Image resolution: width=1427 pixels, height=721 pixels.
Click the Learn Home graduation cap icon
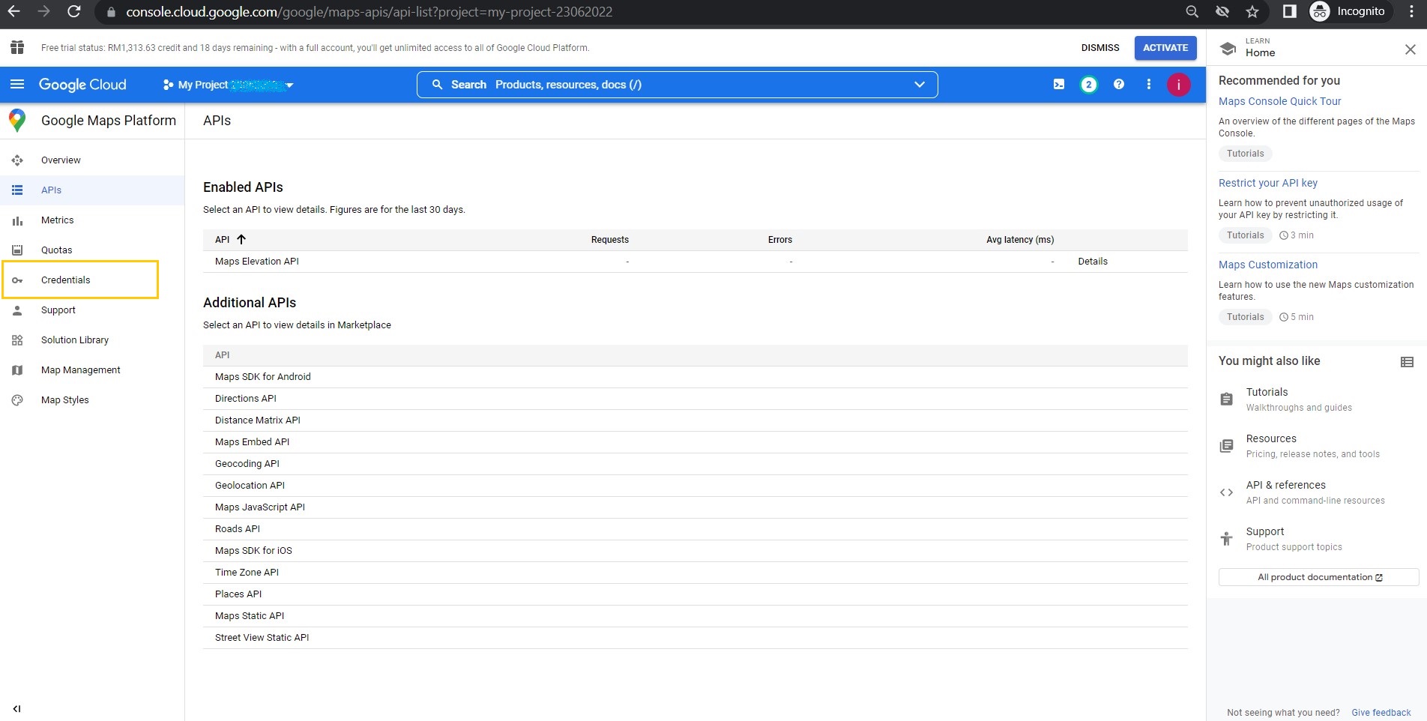click(1228, 48)
